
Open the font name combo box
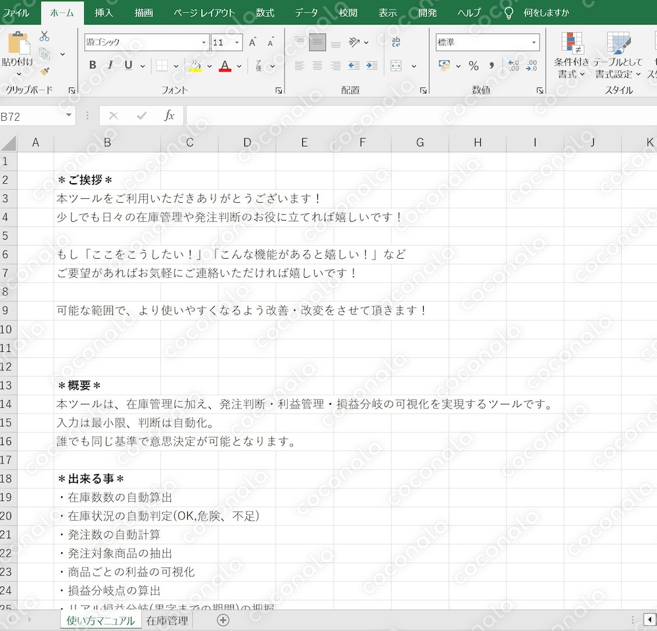click(x=147, y=42)
